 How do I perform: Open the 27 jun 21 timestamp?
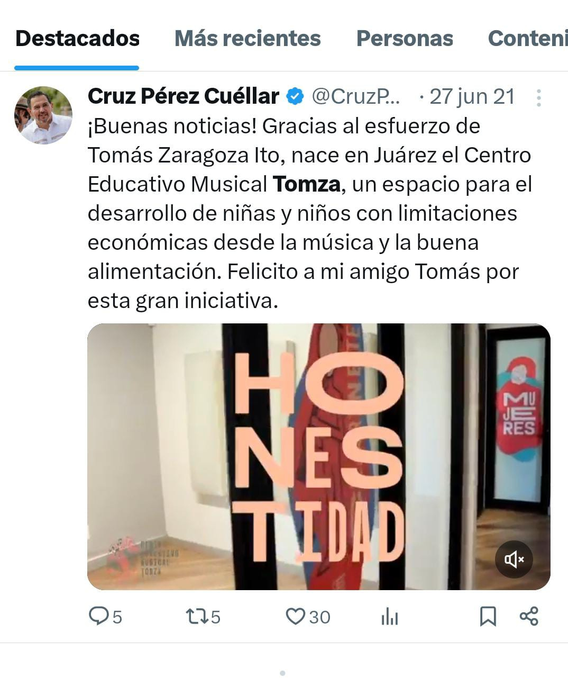[x=472, y=97]
